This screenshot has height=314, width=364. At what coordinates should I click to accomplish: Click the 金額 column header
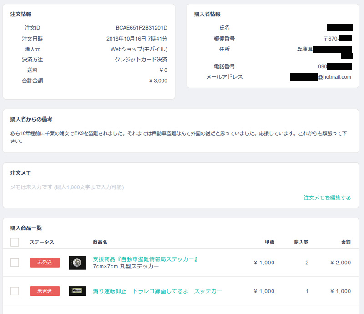pos(345,242)
